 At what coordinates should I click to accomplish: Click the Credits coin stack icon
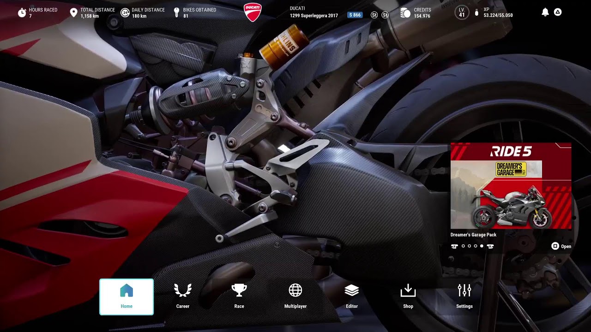[405, 13]
